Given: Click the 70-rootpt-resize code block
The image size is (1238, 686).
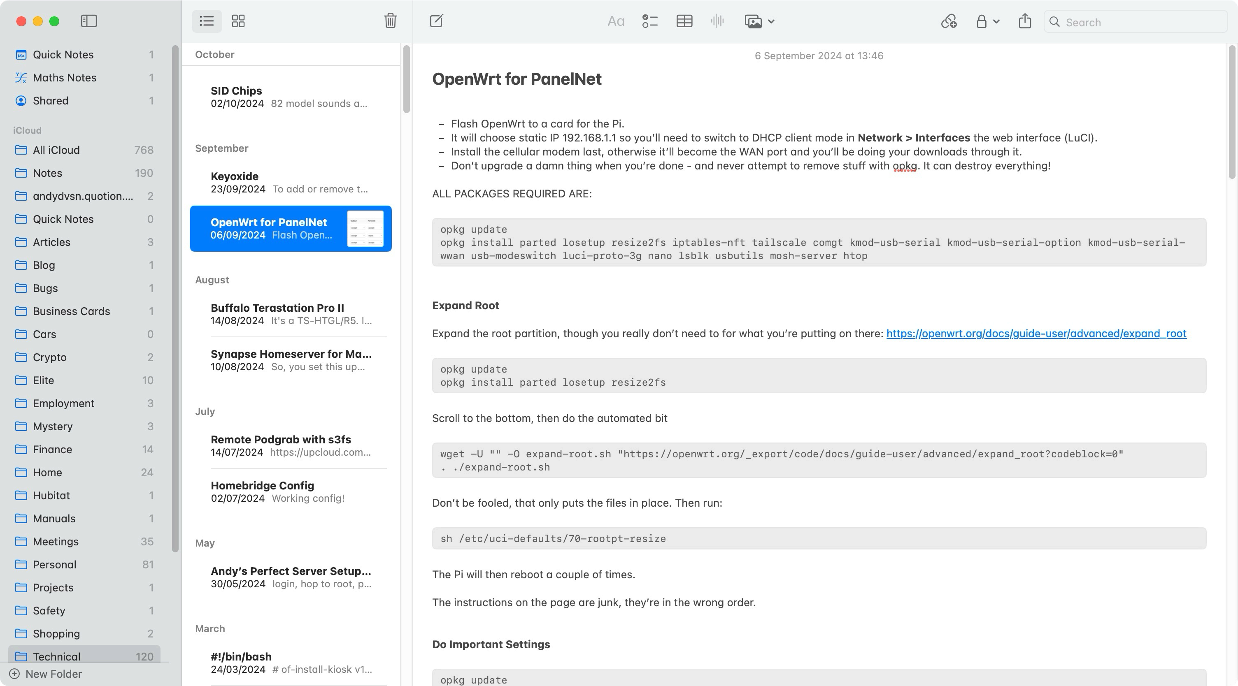Looking at the screenshot, I should tap(819, 538).
